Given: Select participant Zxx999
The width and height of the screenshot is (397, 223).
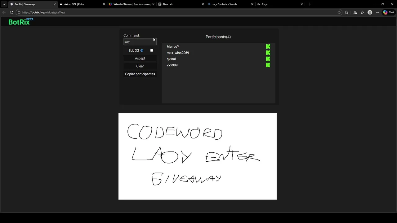Looking at the screenshot, I should click(172, 65).
